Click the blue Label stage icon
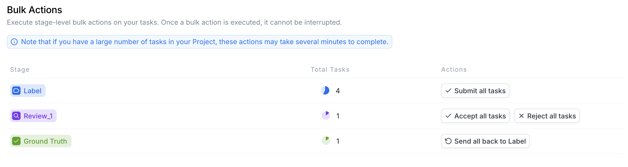The image size is (628, 167). (x=16, y=91)
